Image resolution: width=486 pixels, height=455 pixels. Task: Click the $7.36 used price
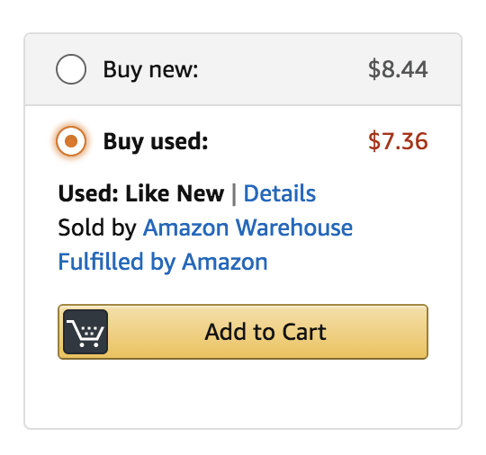click(x=398, y=141)
